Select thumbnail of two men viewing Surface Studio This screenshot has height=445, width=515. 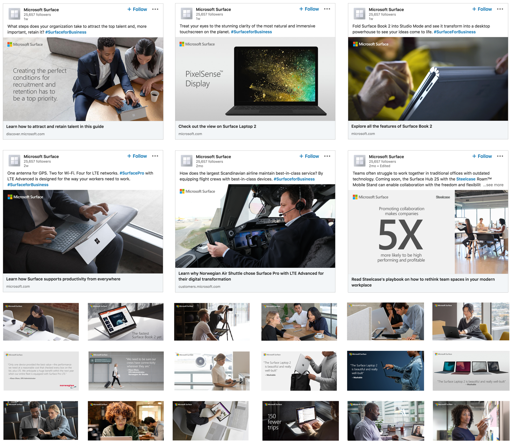(385, 321)
